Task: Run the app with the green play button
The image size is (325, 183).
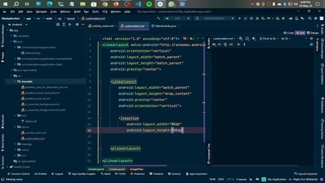Action: [240, 18]
